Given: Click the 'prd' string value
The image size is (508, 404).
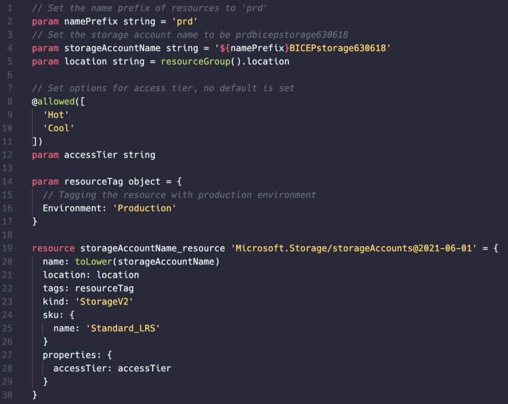Looking at the screenshot, I should pyautogui.click(x=185, y=22).
